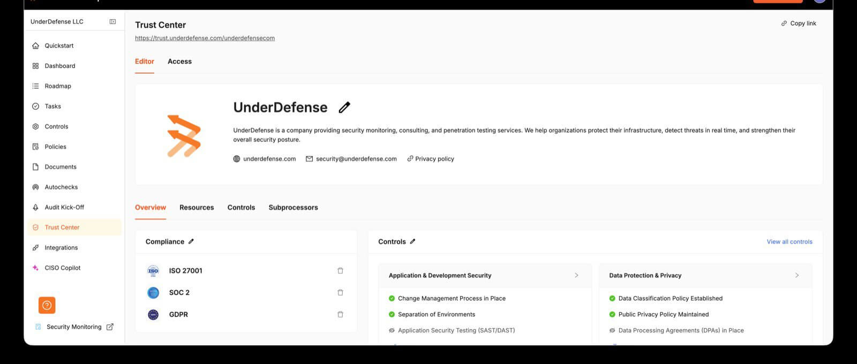Collapse sidebar with the panel icon
Screen dimensions: 857x364
pos(112,21)
